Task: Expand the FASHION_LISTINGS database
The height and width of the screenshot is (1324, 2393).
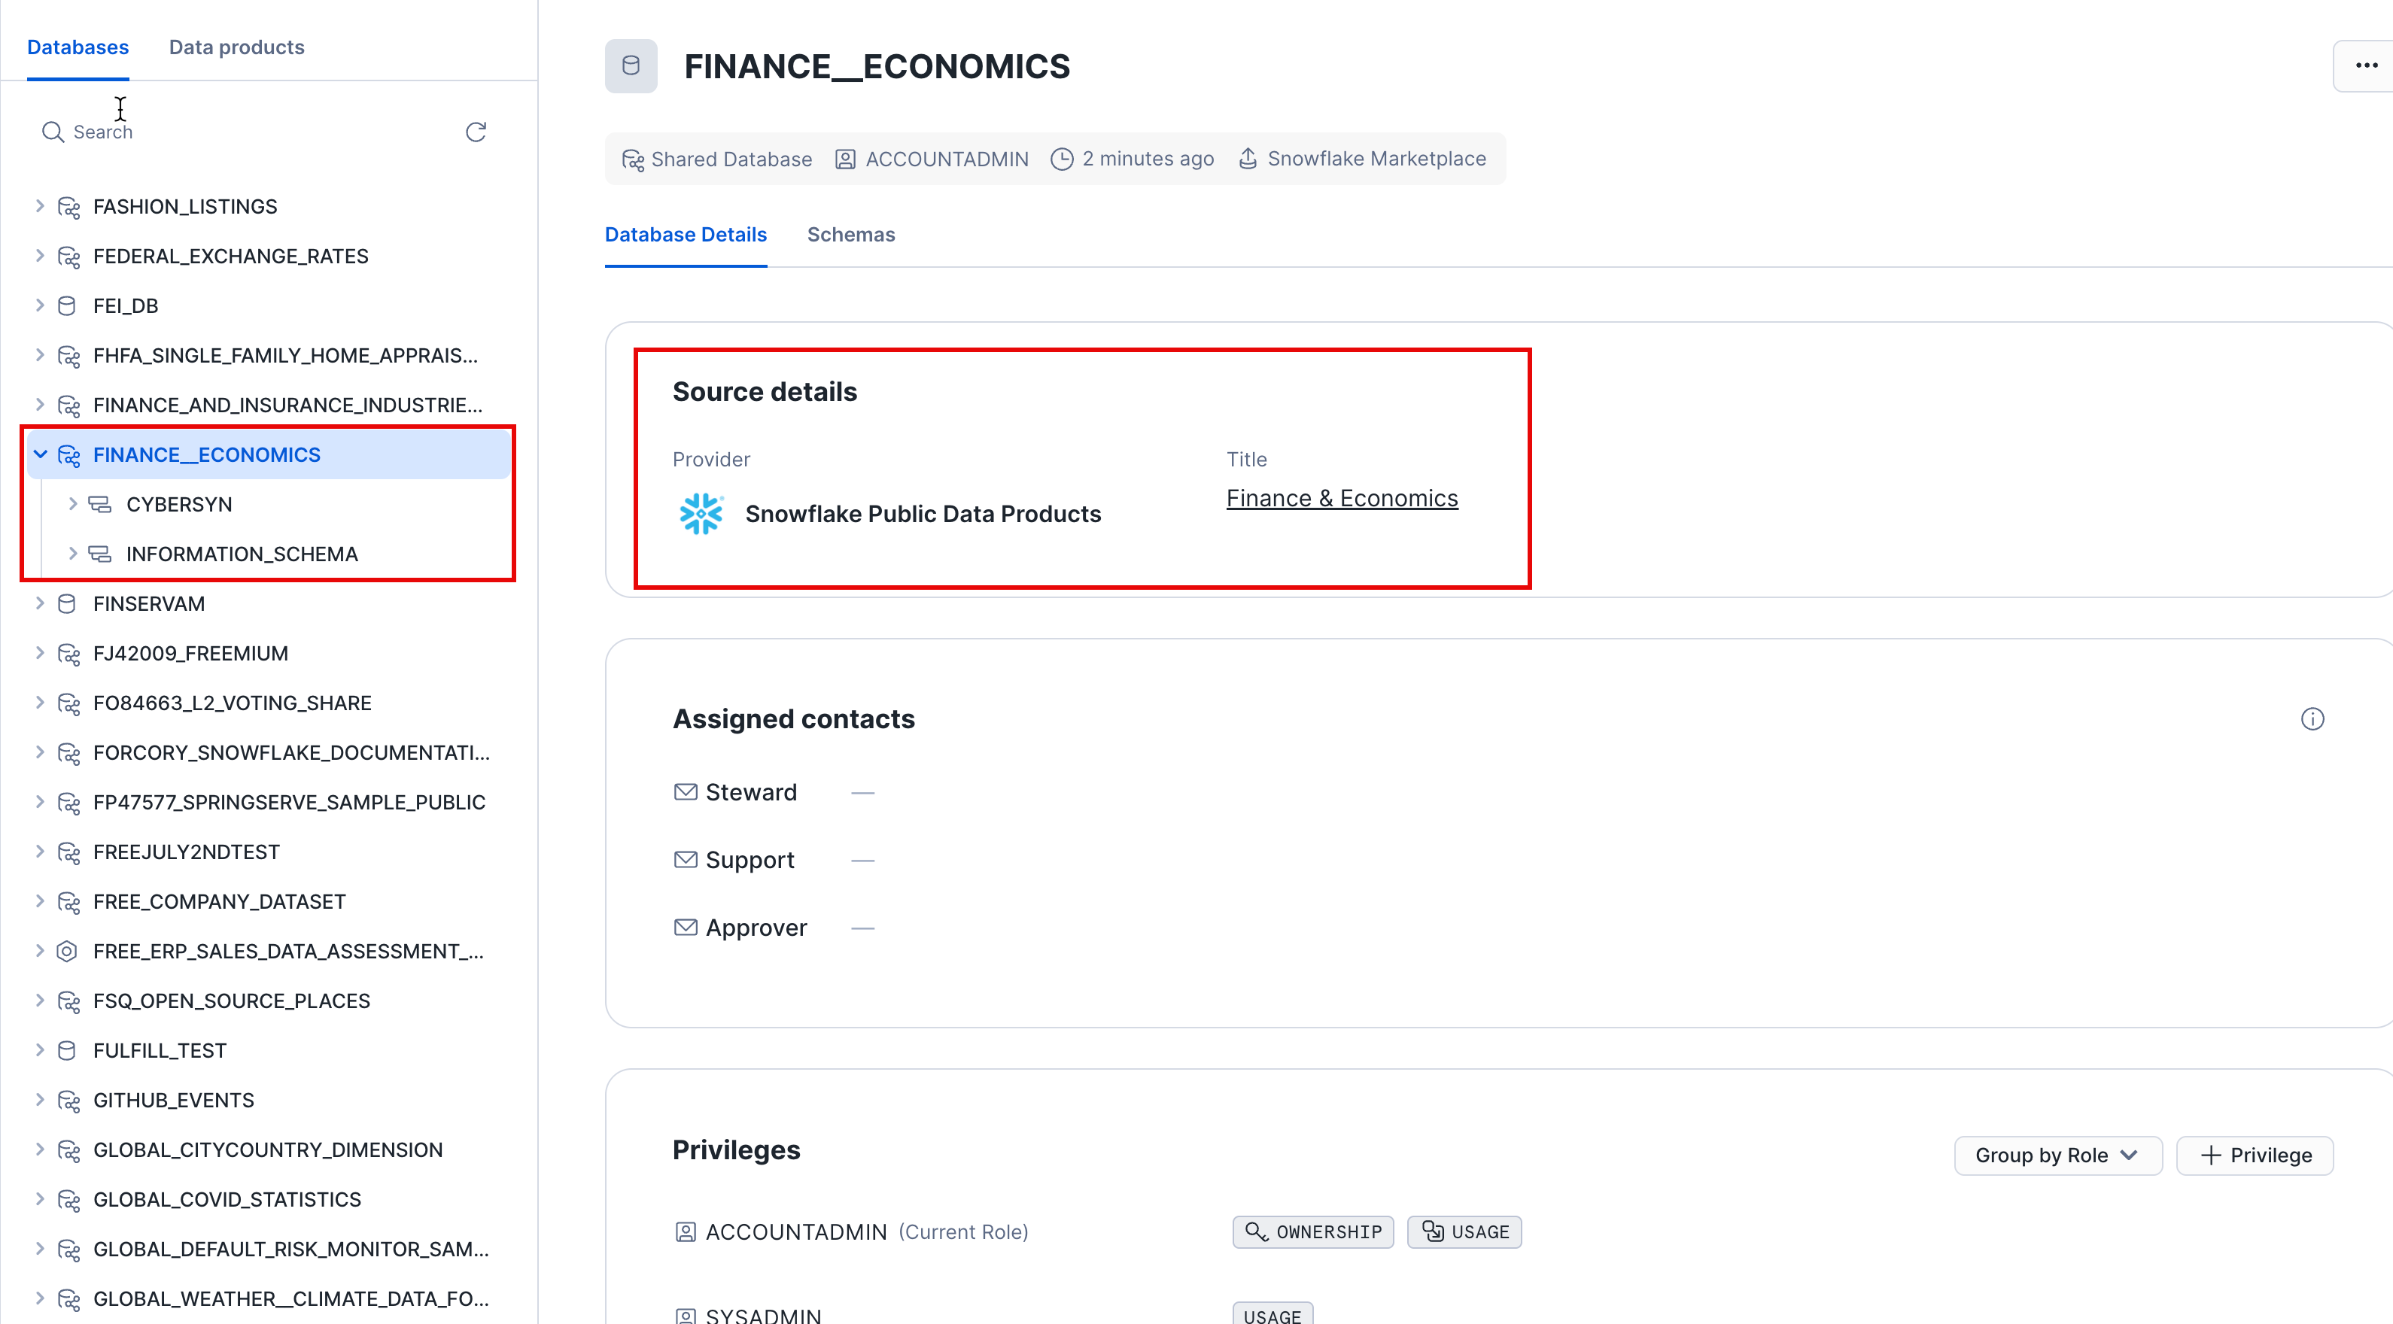Action: (x=40, y=206)
